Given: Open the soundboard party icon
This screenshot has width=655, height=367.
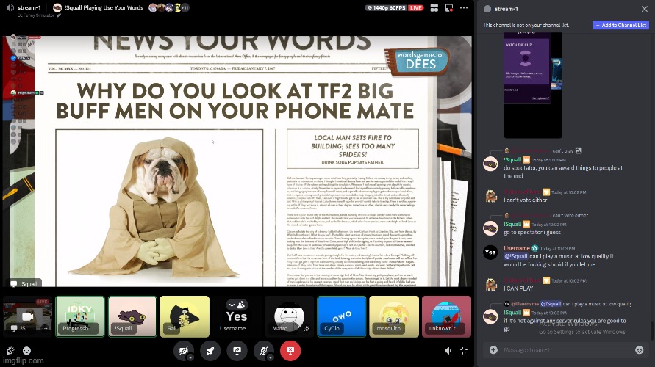Looking at the screenshot, I should click(10, 351).
